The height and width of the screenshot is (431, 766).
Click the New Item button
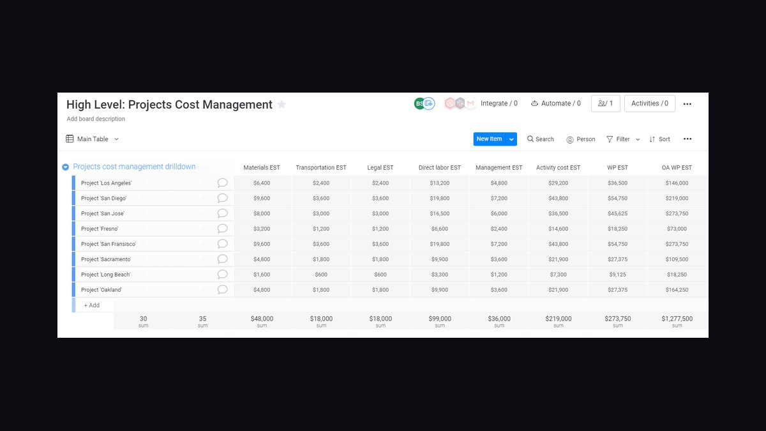click(x=490, y=139)
